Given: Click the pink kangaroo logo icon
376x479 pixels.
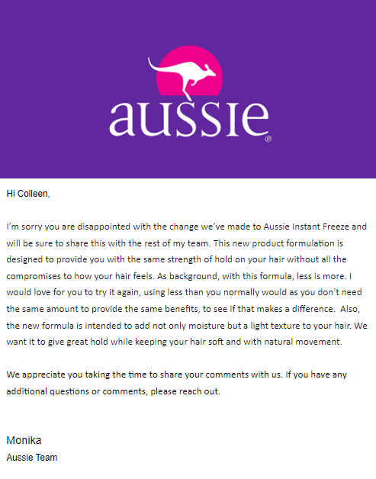Looking at the screenshot, I should pos(185,73).
